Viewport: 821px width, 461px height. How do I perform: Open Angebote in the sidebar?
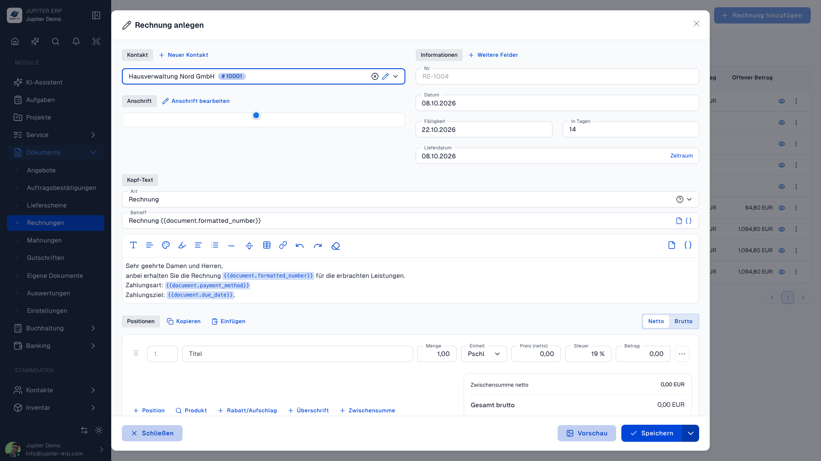[56, 170]
